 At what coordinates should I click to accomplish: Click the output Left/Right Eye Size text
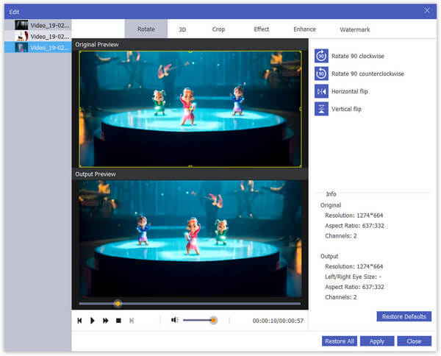pyautogui.click(x=353, y=277)
